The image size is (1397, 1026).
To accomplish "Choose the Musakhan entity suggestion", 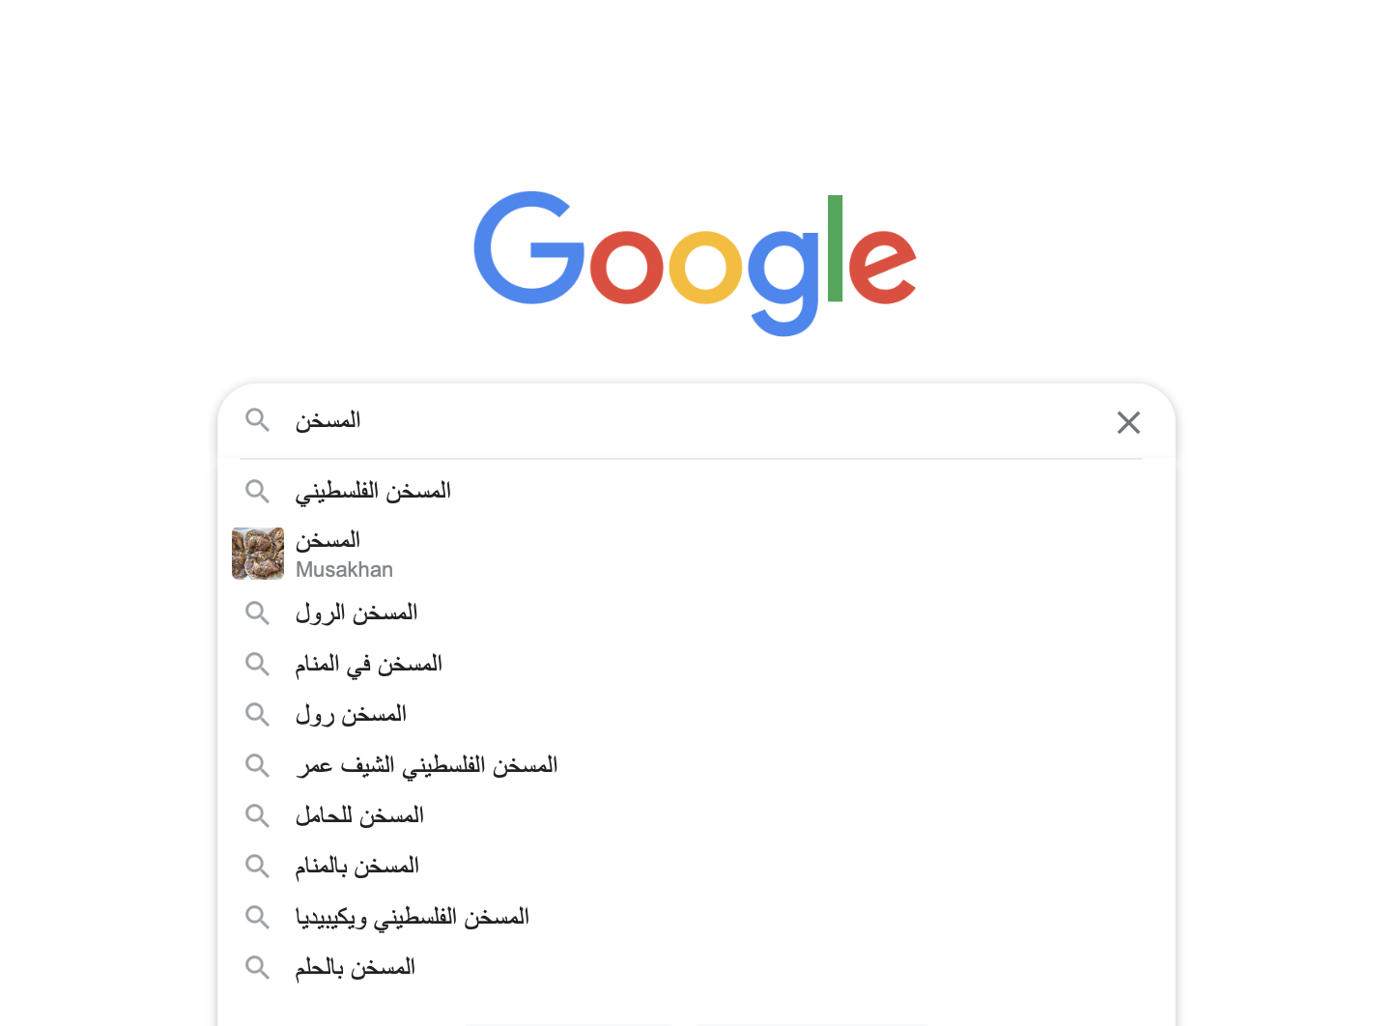I will [344, 554].
